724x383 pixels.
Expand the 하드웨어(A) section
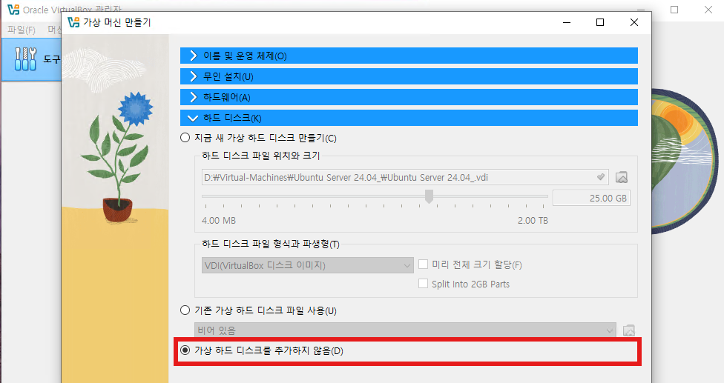409,97
